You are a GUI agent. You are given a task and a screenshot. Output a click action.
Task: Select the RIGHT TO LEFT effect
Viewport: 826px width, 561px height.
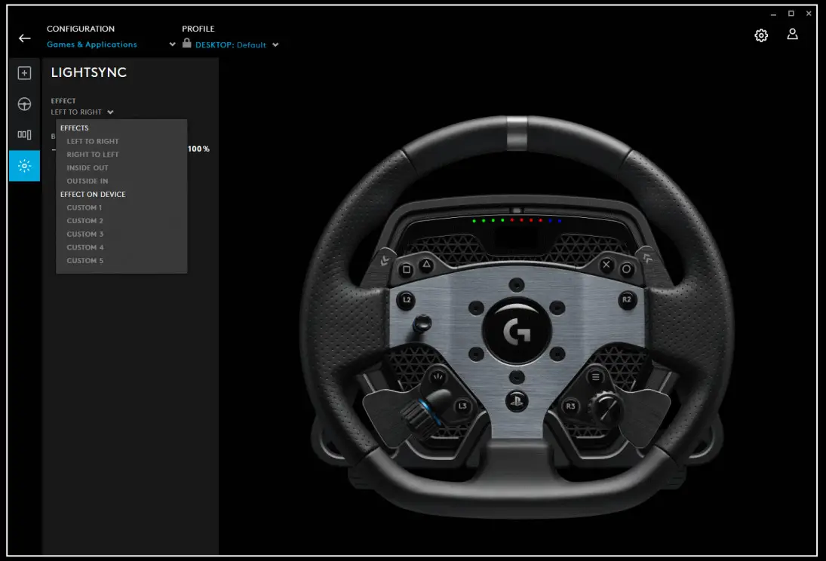click(x=92, y=154)
